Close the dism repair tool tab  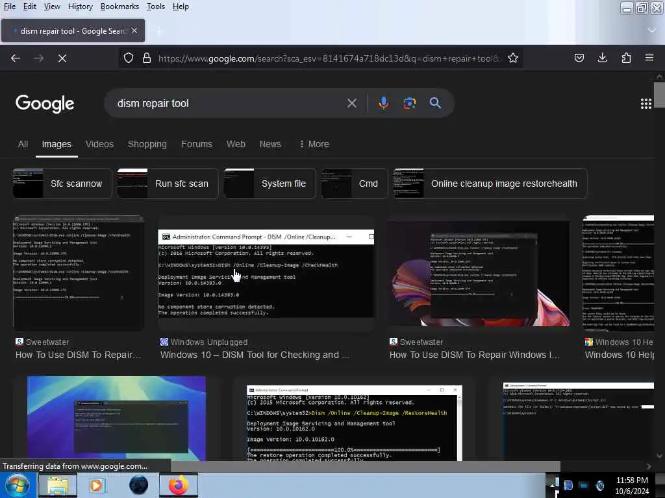[134, 30]
